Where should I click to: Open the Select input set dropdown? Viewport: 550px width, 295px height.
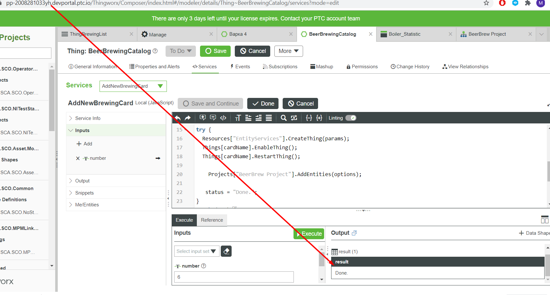(196, 251)
